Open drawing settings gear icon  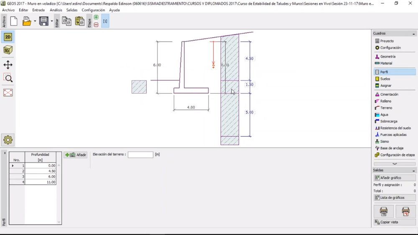pos(8,140)
